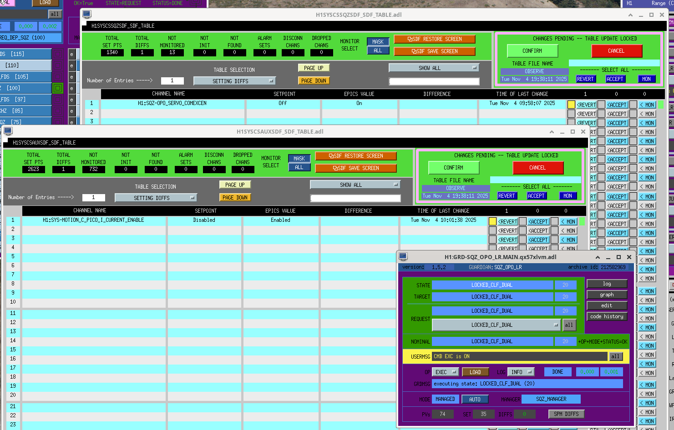Click the H1SYSCSSQZSDF window's monitor menu icon

(x=86, y=15)
